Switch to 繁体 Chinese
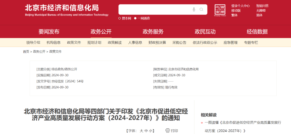The image size is (291, 134). [234, 15]
